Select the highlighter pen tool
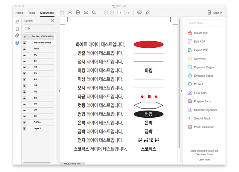 [148, 12]
